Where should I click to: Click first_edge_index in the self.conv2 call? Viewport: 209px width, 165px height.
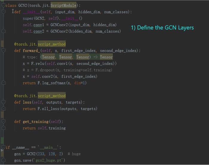(x=79, y=76)
